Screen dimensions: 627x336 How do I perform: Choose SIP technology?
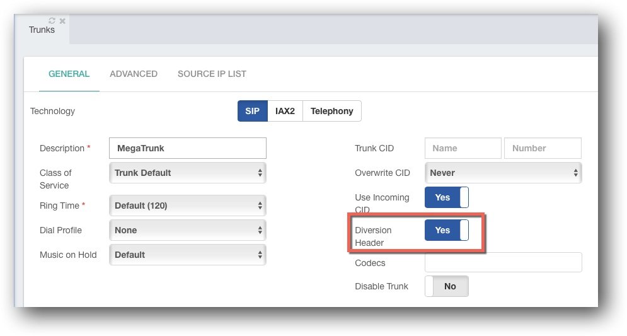point(252,111)
